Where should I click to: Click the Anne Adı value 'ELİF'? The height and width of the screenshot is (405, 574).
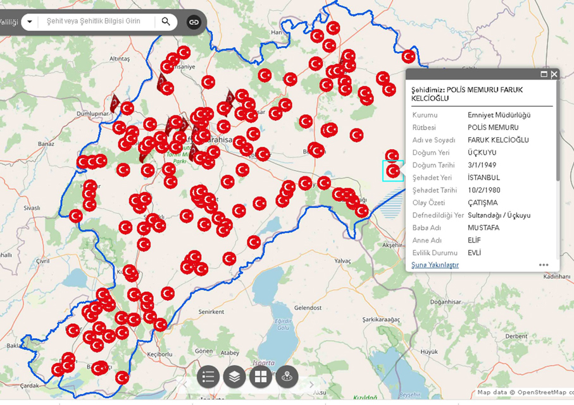[x=474, y=240]
